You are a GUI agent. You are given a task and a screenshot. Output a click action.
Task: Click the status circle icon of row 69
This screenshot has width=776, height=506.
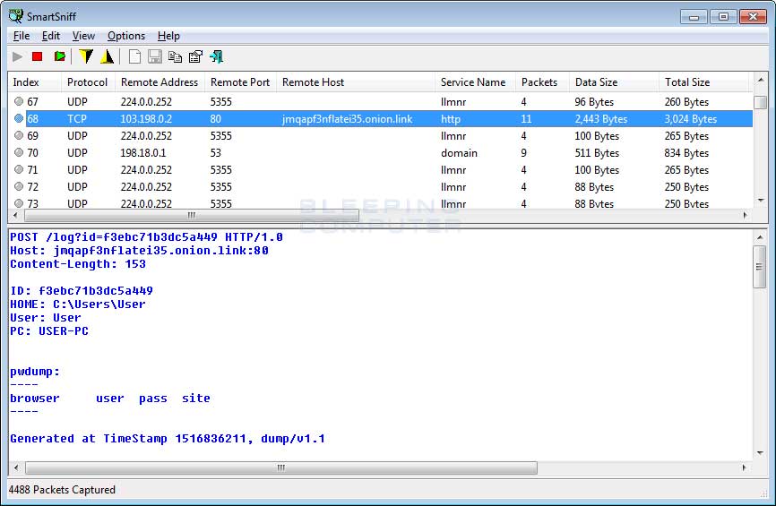(19, 135)
